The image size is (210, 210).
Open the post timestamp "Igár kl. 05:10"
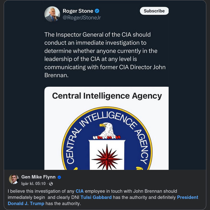point(33,183)
